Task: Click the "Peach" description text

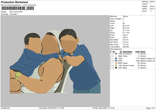Action: 125,63
